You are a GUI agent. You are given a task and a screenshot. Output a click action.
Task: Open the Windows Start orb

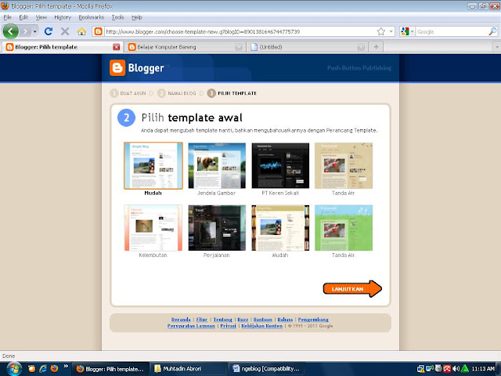13,369
